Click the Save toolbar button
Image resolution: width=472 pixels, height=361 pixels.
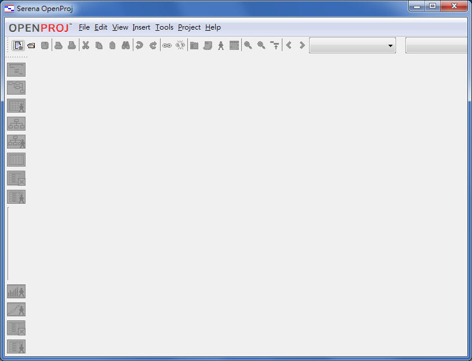click(x=44, y=45)
